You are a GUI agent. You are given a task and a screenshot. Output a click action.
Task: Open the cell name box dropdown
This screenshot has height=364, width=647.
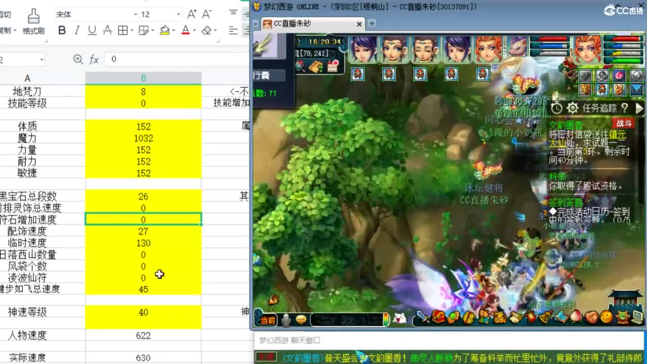(x=41, y=60)
